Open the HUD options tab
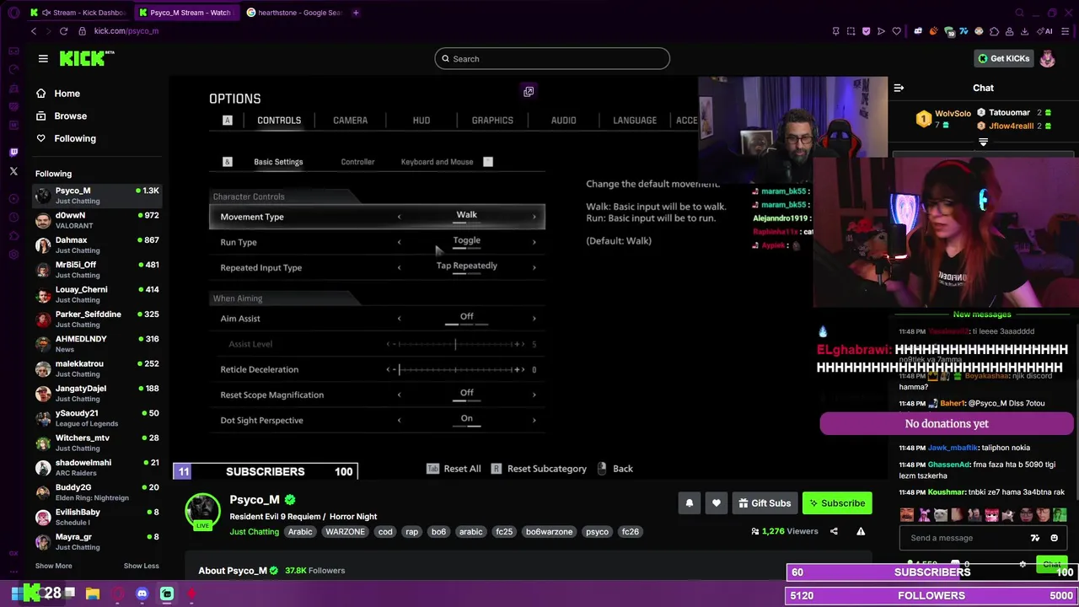1079x607 pixels. tap(421, 121)
